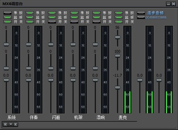Click the topmost small slider of 伴奏 channel

tap(28, 44)
